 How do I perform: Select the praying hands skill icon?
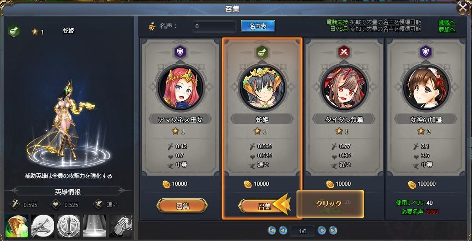point(121,226)
